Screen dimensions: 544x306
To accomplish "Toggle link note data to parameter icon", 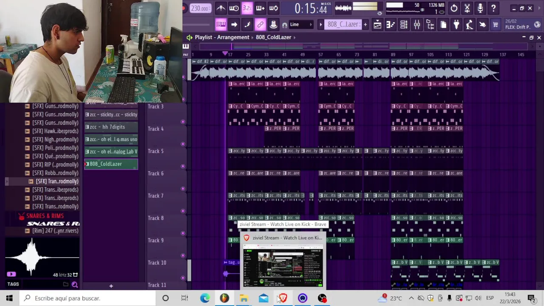I will coord(260,25).
